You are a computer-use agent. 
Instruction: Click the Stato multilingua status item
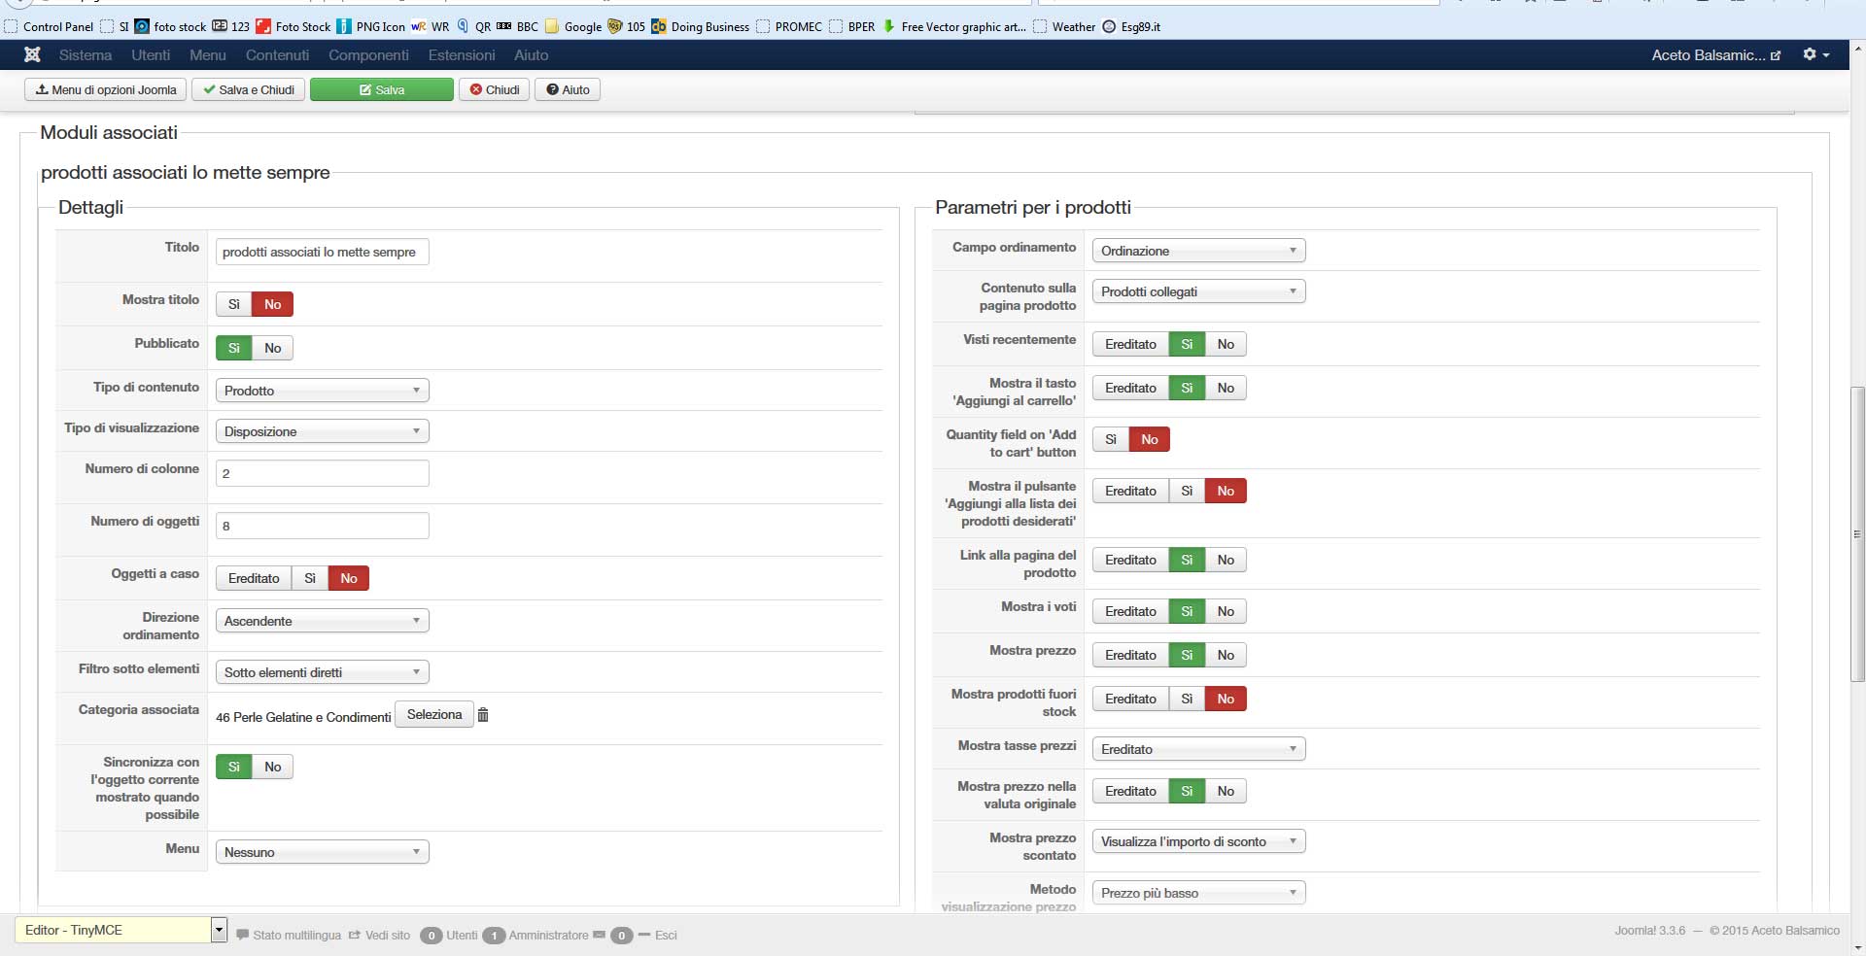point(289,936)
